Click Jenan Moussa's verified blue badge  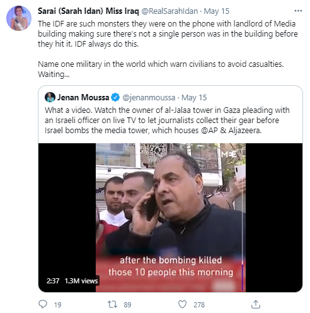(x=115, y=97)
